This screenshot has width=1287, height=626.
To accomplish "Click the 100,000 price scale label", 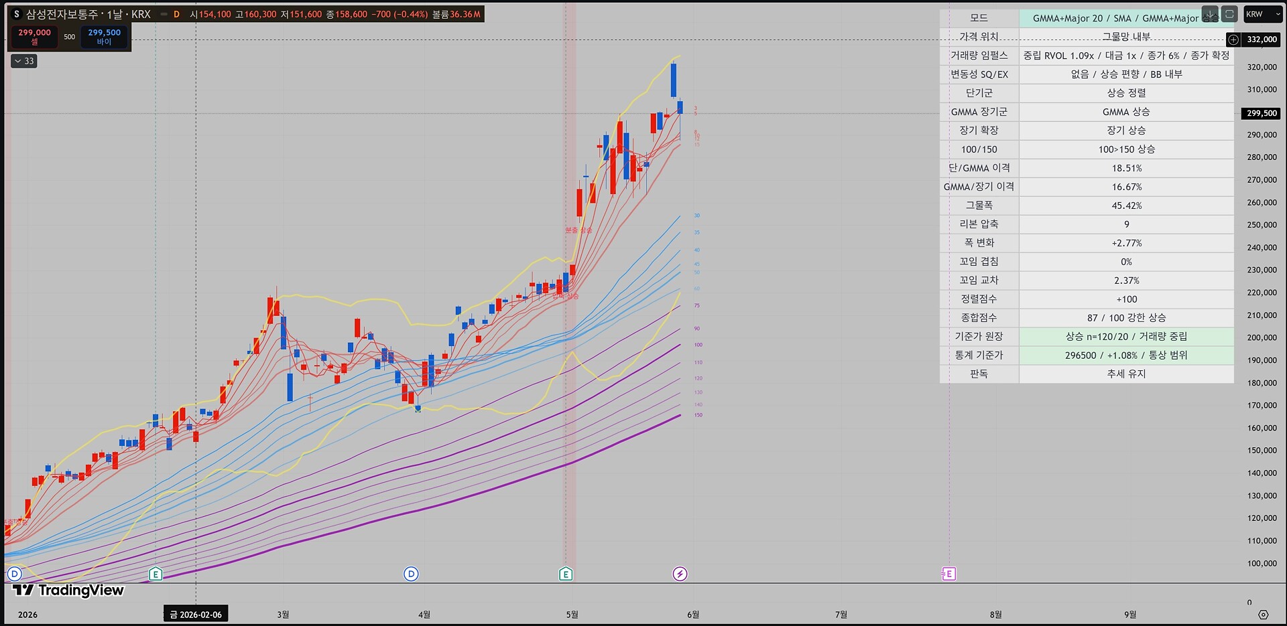I will (x=1262, y=563).
